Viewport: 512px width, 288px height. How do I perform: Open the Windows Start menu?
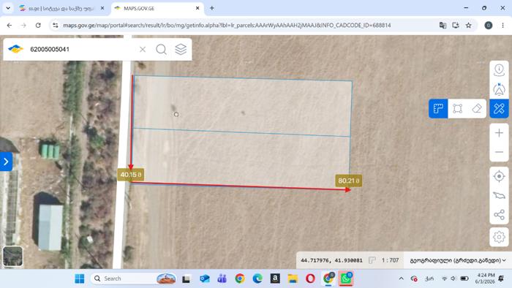tap(79, 278)
